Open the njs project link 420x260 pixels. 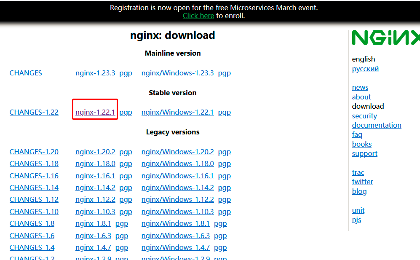click(x=356, y=220)
